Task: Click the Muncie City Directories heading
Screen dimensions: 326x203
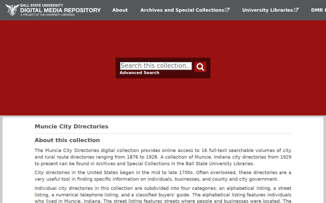Action: [71, 126]
